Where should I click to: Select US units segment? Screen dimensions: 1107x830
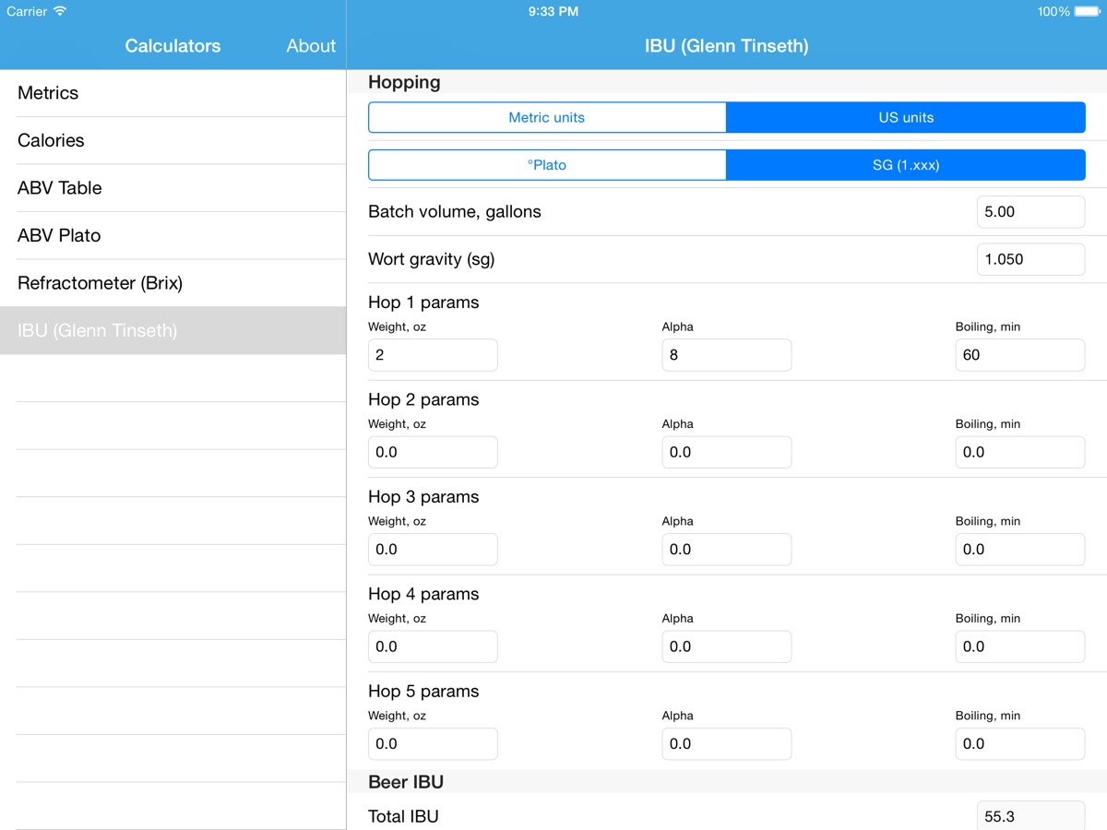pyautogui.click(x=905, y=118)
